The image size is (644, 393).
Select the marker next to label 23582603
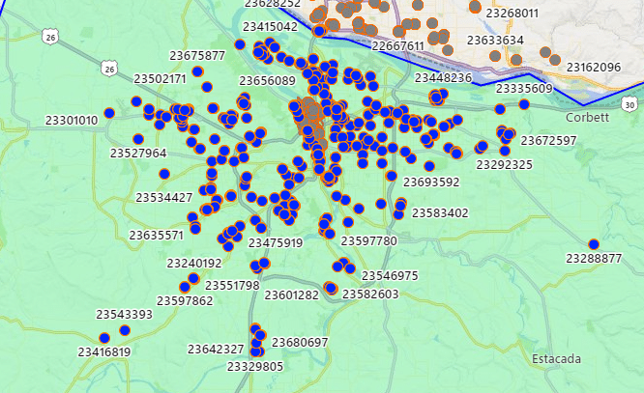point(331,288)
